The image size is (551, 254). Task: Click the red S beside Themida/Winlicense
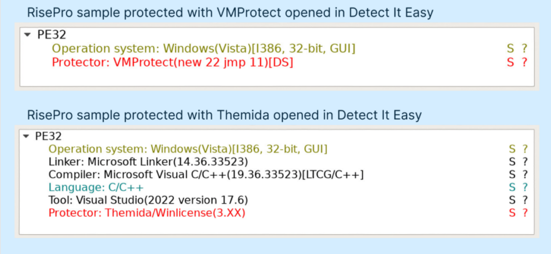pyautogui.click(x=512, y=213)
